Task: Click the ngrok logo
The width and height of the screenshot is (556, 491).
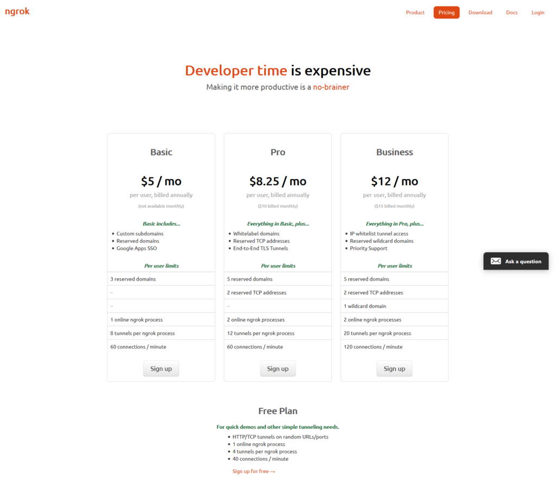Action: point(17,12)
